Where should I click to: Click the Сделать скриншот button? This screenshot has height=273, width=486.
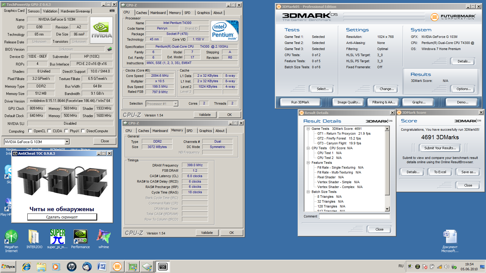(62, 217)
